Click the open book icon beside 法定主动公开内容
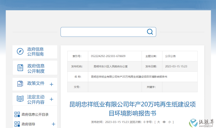The width and height of the screenshot is (216, 128). tap(20, 99)
